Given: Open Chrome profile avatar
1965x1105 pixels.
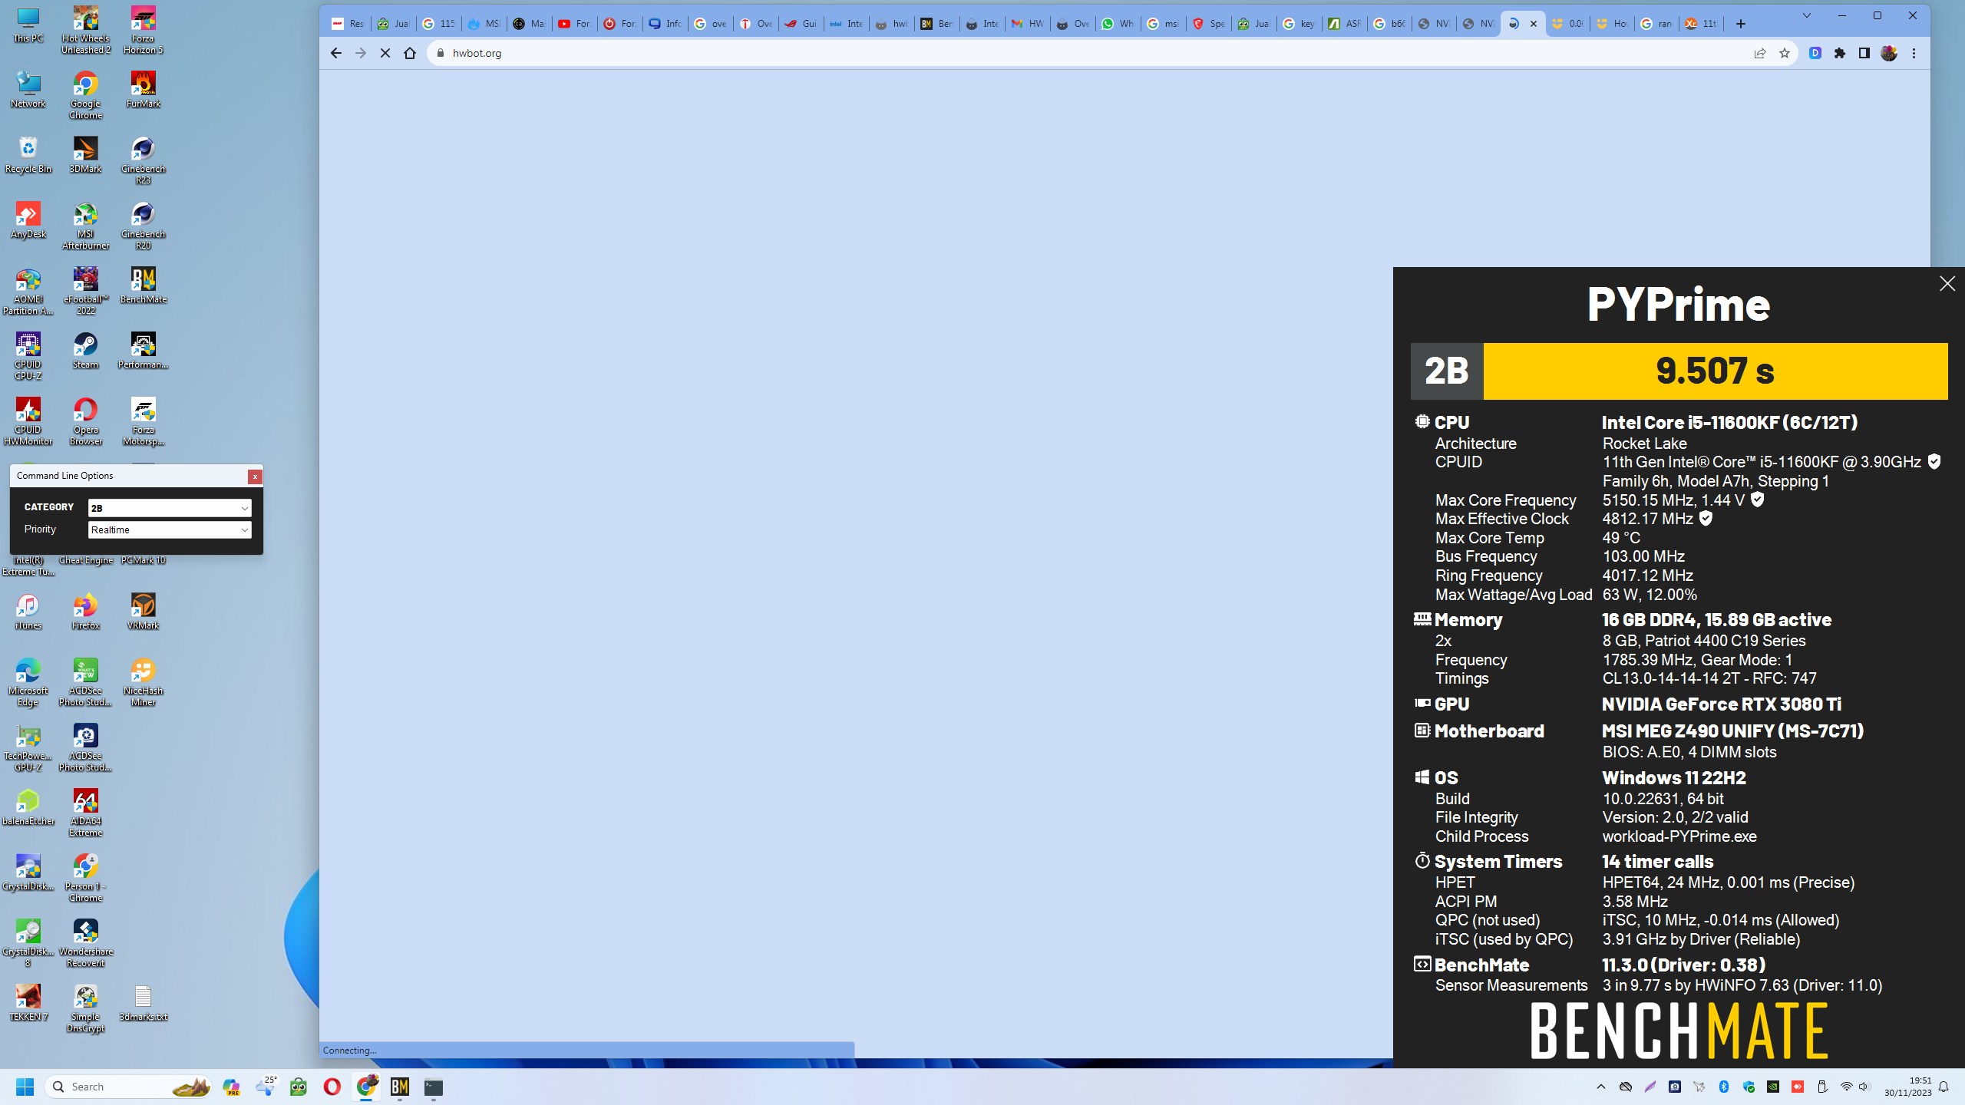Looking at the screenshot, I should [x=1889, y=53].
